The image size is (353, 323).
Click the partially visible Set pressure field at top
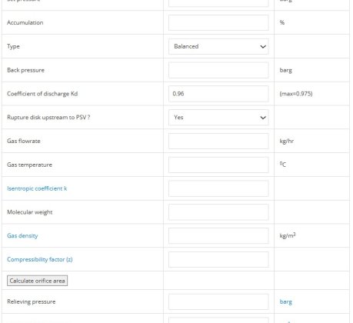click(x=218, y=3)
